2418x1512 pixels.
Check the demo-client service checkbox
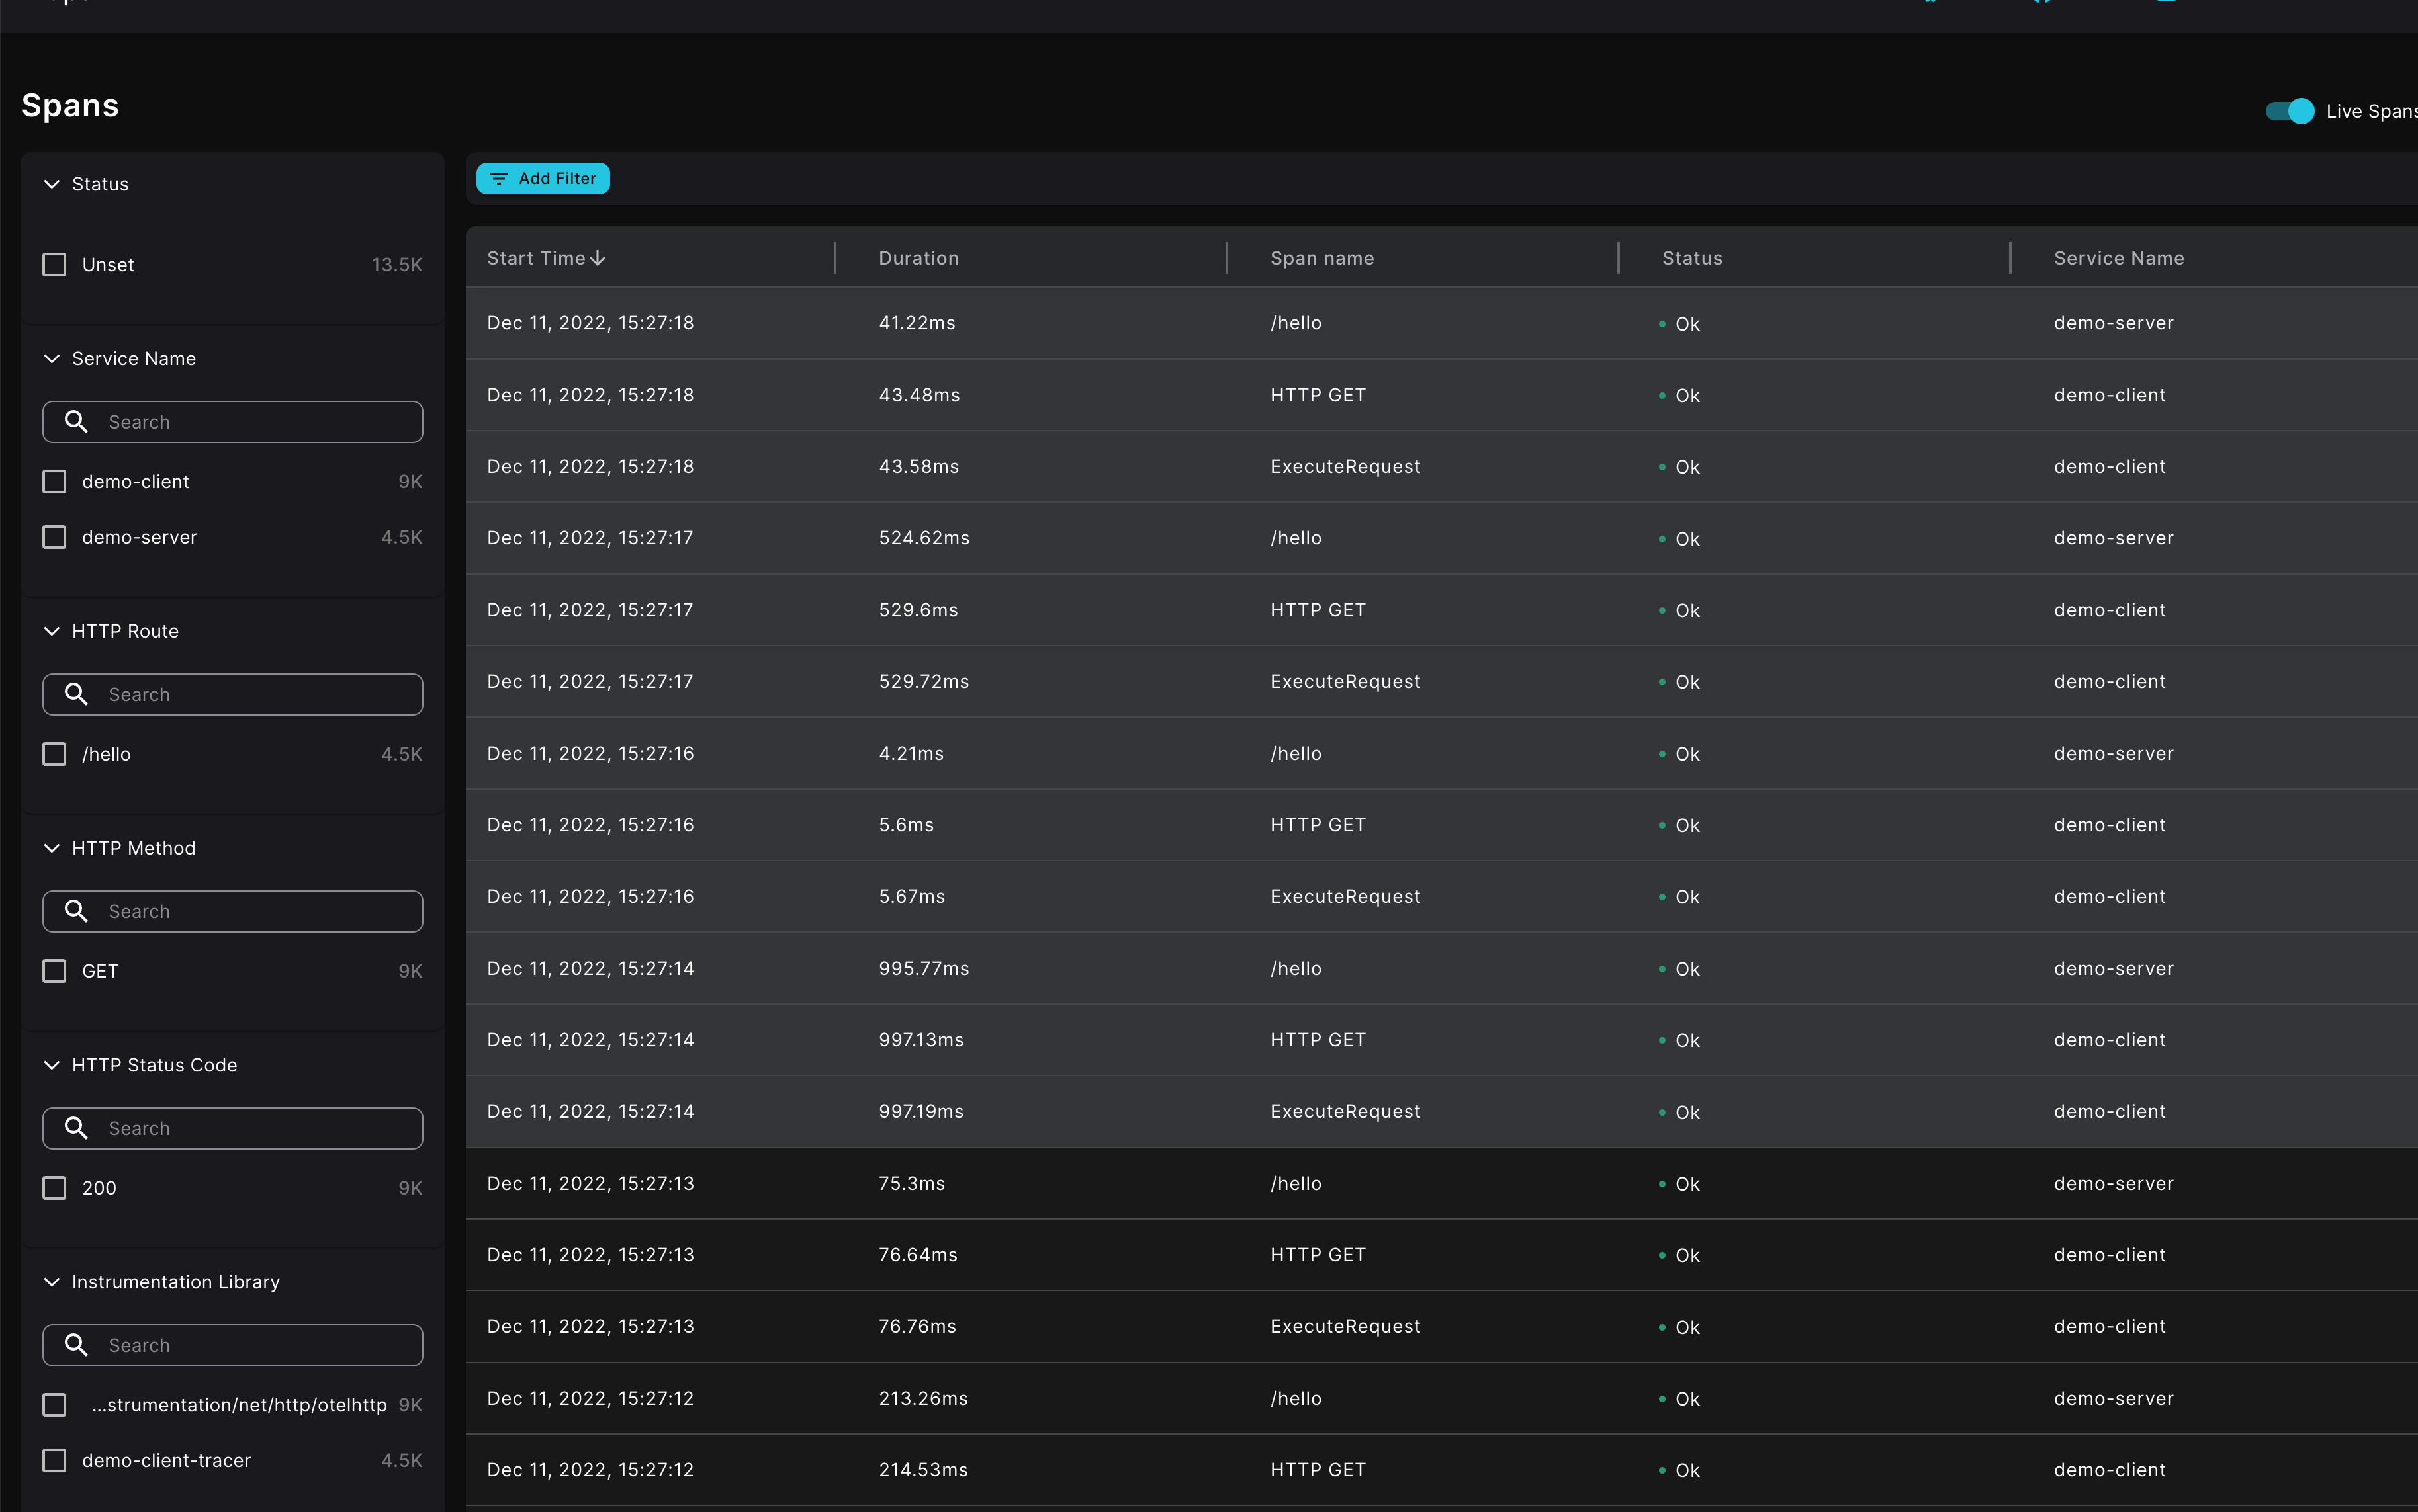coord(54,482)
